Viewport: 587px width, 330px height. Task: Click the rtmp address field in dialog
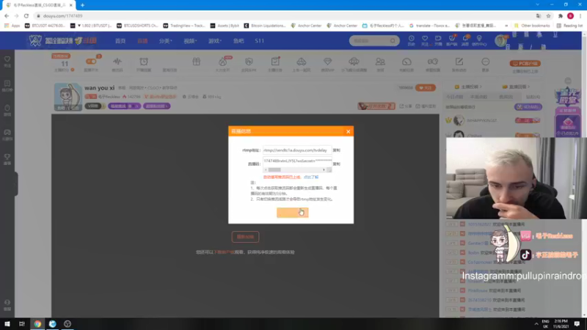[297, 150]
